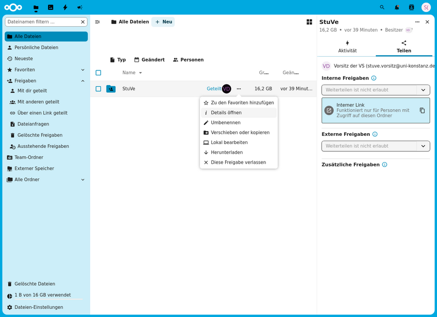
Task: Open the Files app from top bar
Action: point(35,7)
